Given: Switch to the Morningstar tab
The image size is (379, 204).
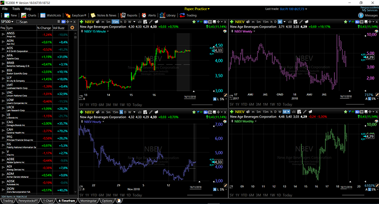Looking at the screenshot, I should pos(89,201).
